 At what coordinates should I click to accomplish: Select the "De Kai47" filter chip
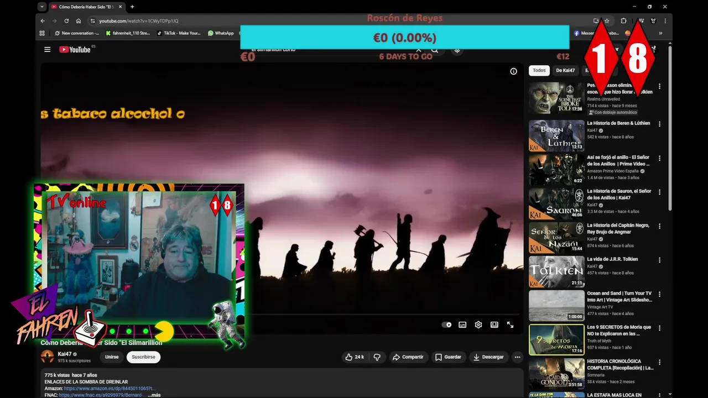tap(565, 71)
